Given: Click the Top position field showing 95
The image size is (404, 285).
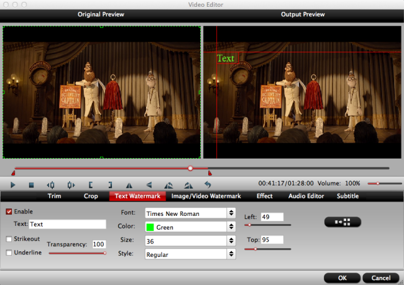Looking at the screenshot, I should pos(272,240).
